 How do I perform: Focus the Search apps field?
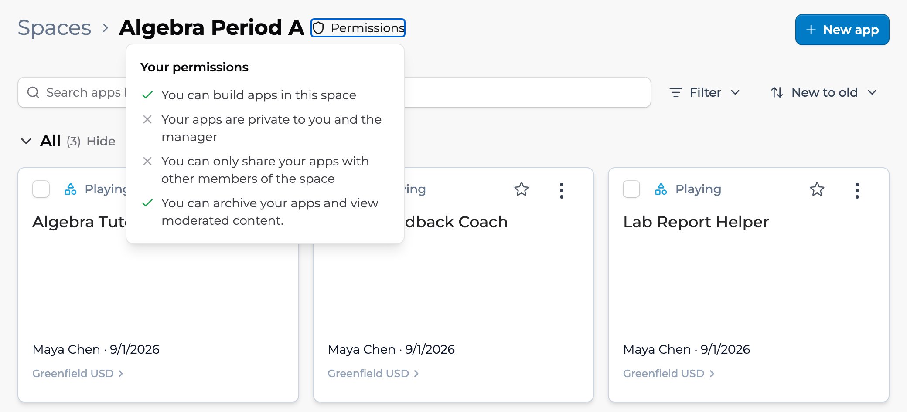(334, 92)
